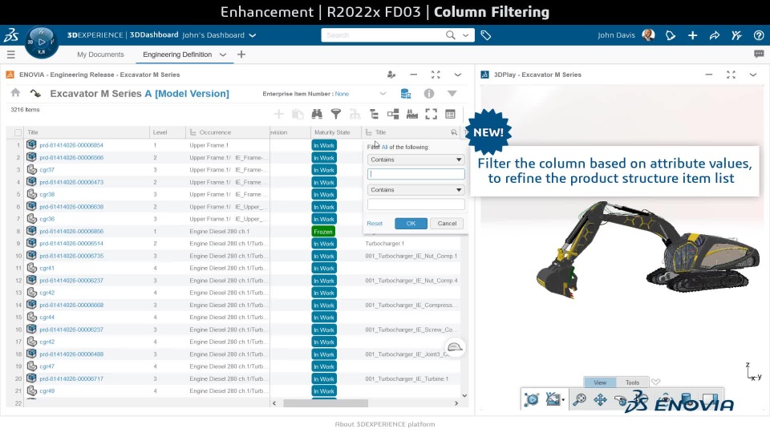The image size is (770, 433).
Task: Click the manufacturing factory icon
Action: tap(412, 114)
